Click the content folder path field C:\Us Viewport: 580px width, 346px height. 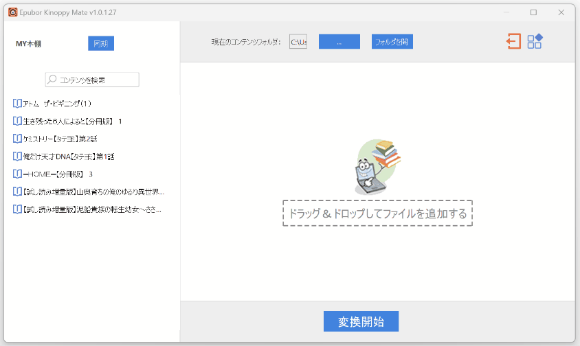coord(298,42)
